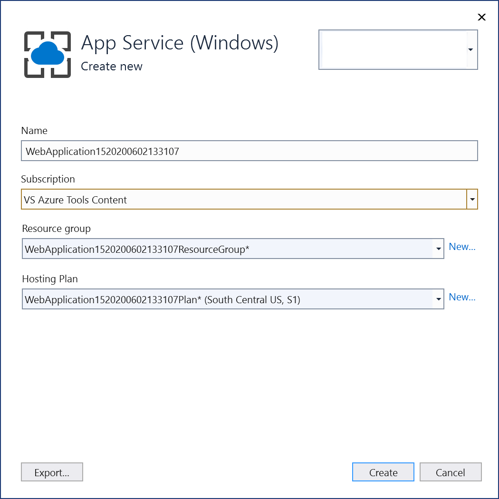Click the App Service (Windows) heading
This screenshot has height=499, width=499.
point(181,43)
